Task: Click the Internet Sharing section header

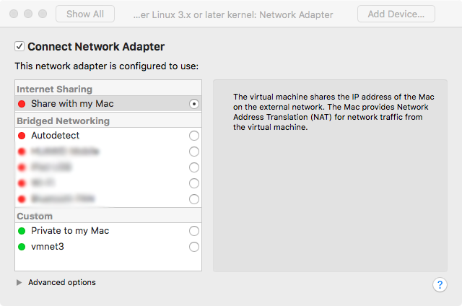Action: 55,89
